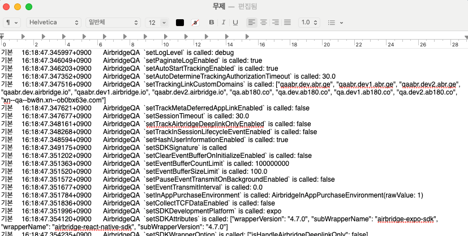Click `setSDKAttributes` in the log
Viewport: 468px width, 236px height.
tap(171, 219)
